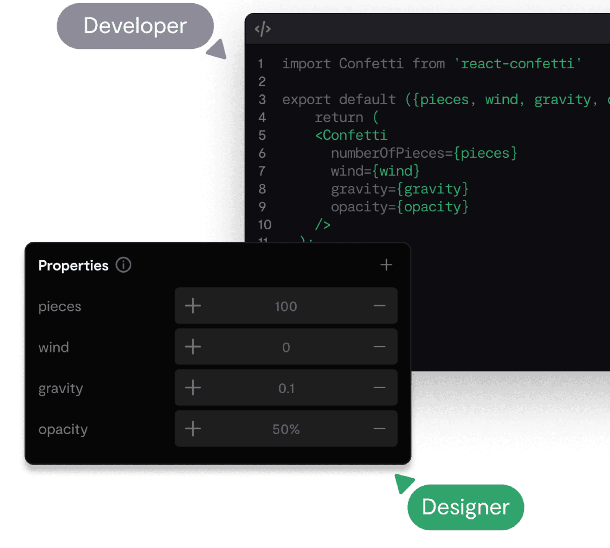Hit the minus icon in gravity row
Viewport: 610px width, 548px height.
click(x=379, y=388)
